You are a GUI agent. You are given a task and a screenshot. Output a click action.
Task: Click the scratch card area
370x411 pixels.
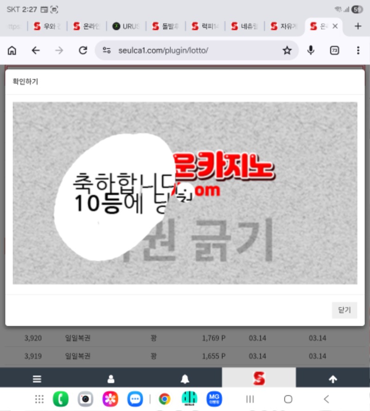(185, 193)
